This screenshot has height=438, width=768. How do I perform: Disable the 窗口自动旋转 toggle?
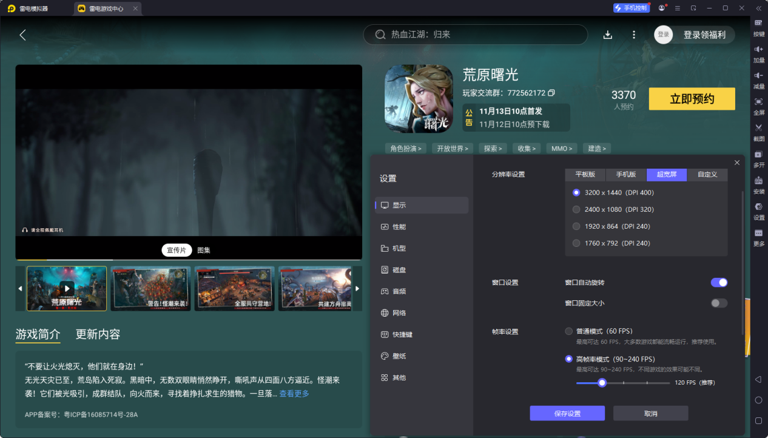point(718,282)
